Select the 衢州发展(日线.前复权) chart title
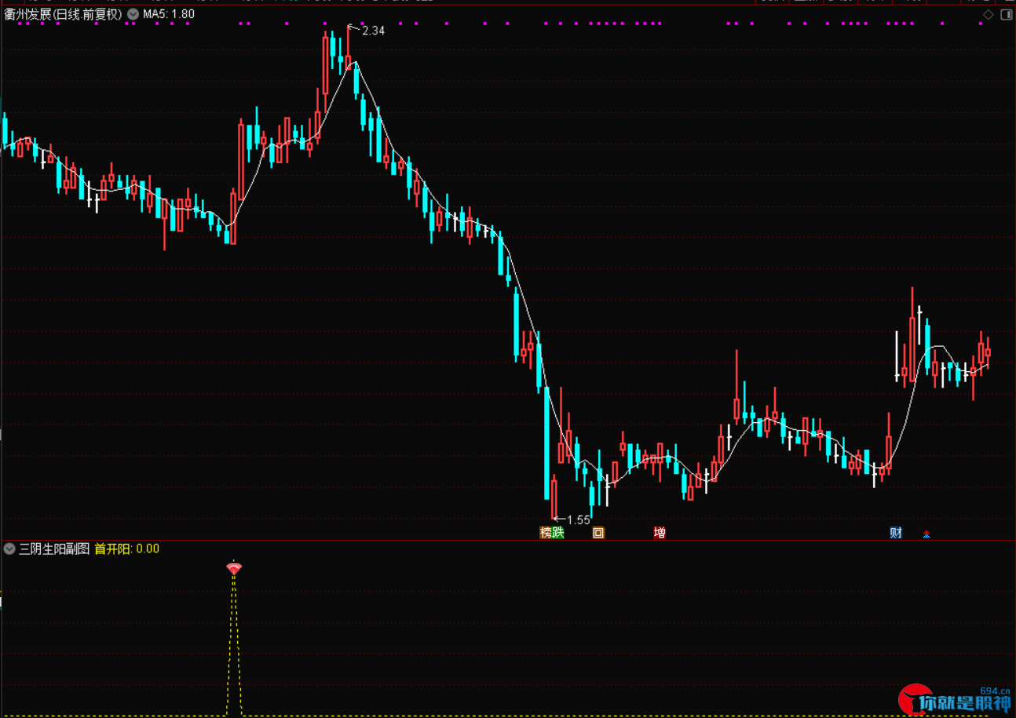The width and height of the screenshot is (1016, 718). point(63,14)
